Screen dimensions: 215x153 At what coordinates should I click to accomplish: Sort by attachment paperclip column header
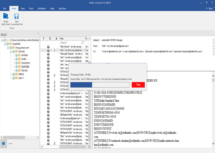[x=56, y=39]
